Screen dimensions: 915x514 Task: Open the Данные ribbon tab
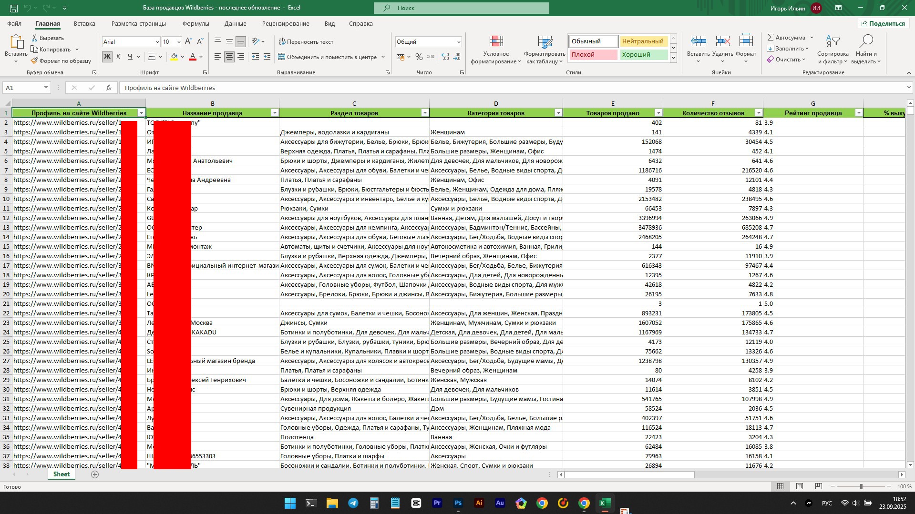coord(235,23)
